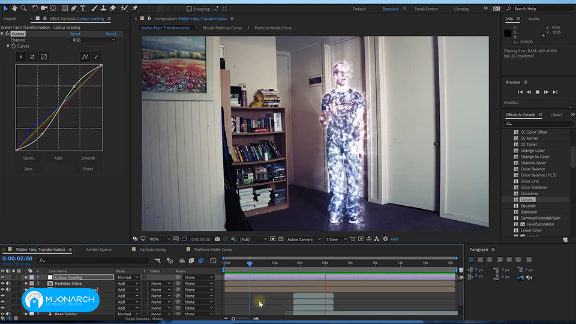The width and height of the screenshot is (576, 324).
Task: Expand the Colour Grading layer
Action: coord(26,277)
